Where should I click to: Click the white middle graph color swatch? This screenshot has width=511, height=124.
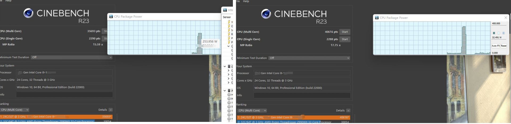(499, 33)
